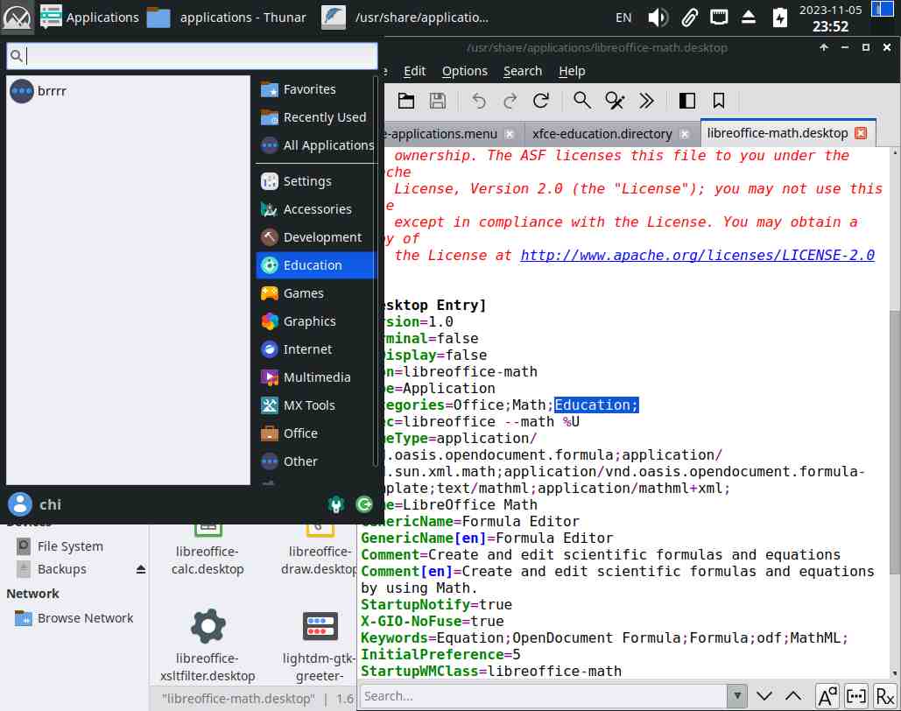Screen dimensions: 901x711
Task: Click the volume icon in system tray
Action: 658,18
